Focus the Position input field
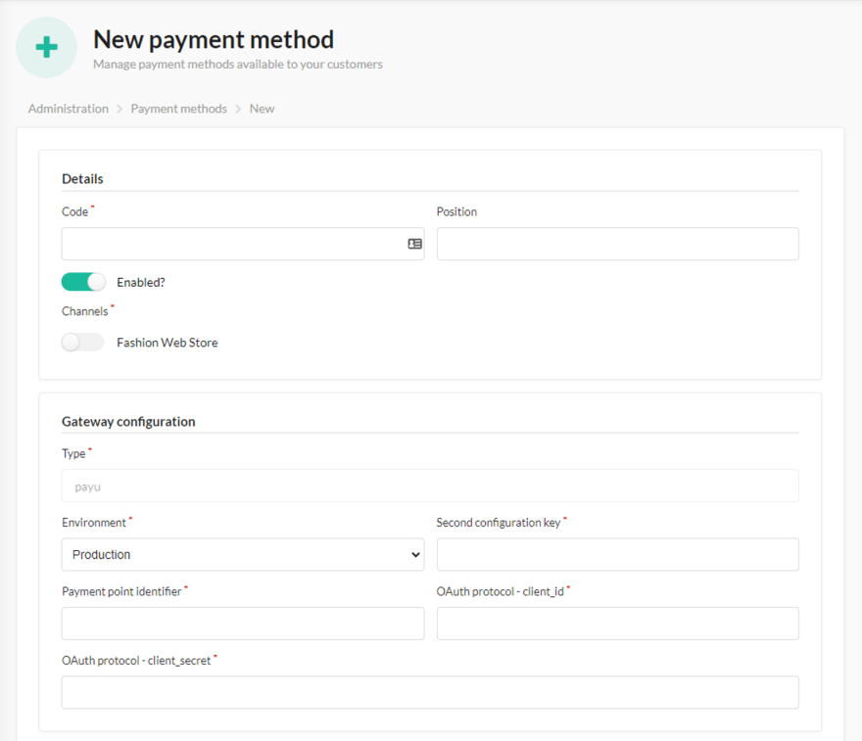Screen dimensions: 862x741 click(617, 244)
